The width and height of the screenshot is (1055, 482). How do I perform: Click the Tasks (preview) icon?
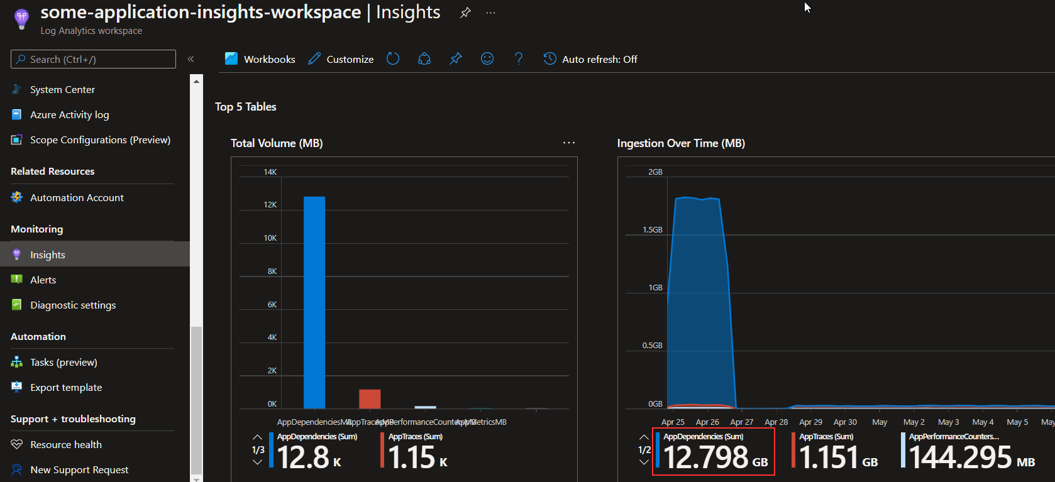point(17,362)
